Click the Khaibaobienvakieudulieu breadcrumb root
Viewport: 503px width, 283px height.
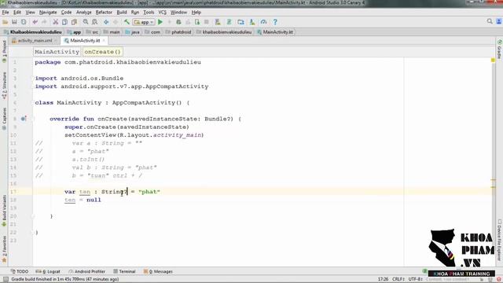click(x=33, y=32)
